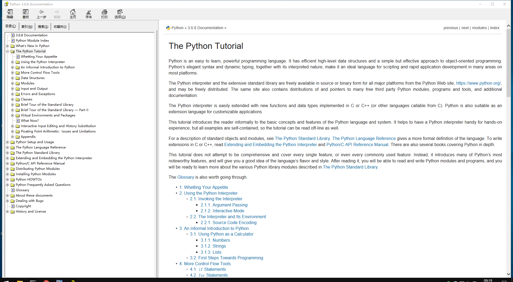
Task: Open '2.1.1. Argument Passing' link
Action: [x=224, y=205]
